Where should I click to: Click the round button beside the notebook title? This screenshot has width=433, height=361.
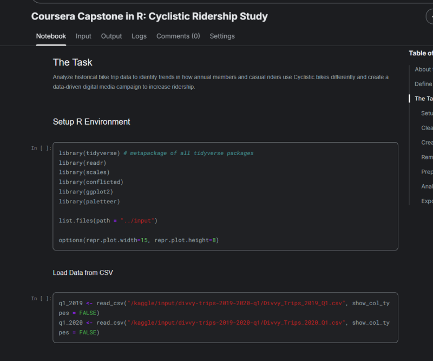point(430,16)
